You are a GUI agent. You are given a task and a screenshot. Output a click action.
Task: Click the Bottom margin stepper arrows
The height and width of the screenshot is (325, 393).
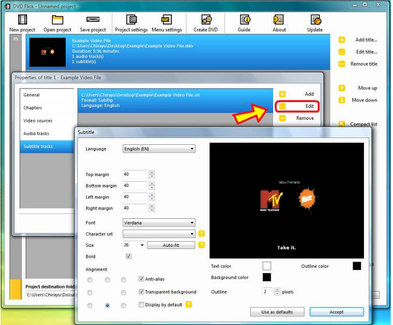pyautogui.click(x=152, y=185)
